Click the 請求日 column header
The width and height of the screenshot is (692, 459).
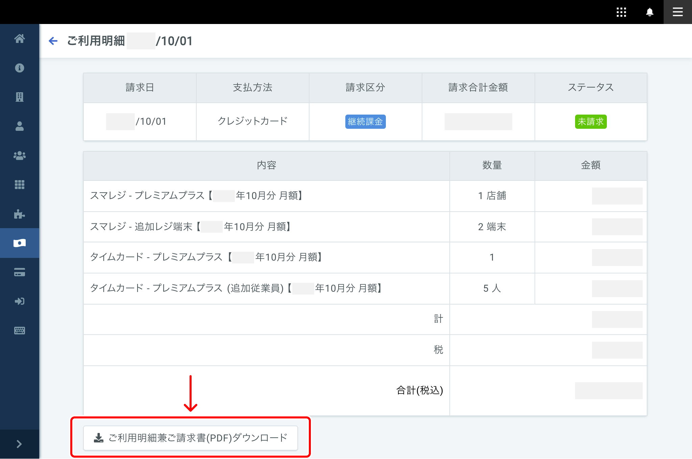click(140, 88)
